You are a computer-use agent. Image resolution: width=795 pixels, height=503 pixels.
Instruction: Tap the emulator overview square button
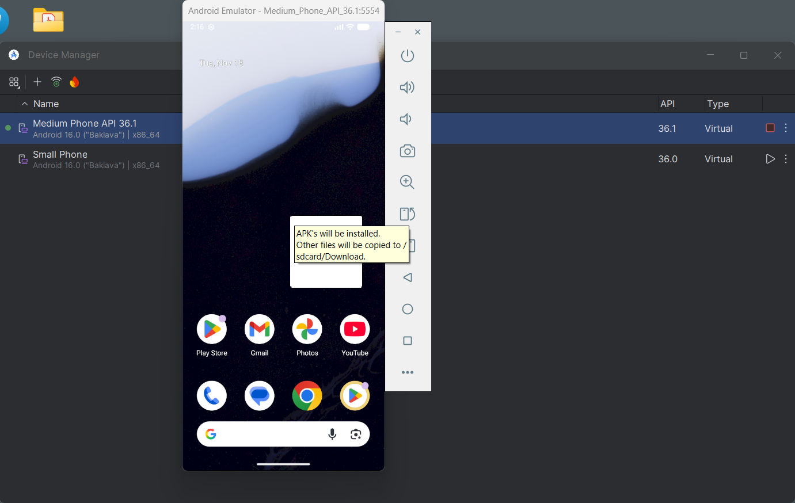click(408, 341)
